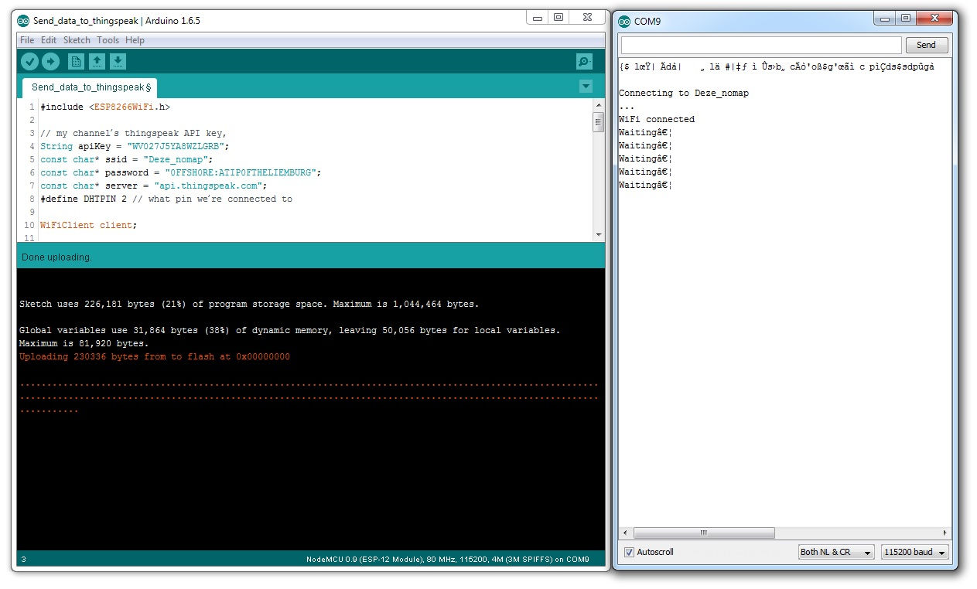
Task: Click the Upload arrow icon
Action: tap(51, 61)
